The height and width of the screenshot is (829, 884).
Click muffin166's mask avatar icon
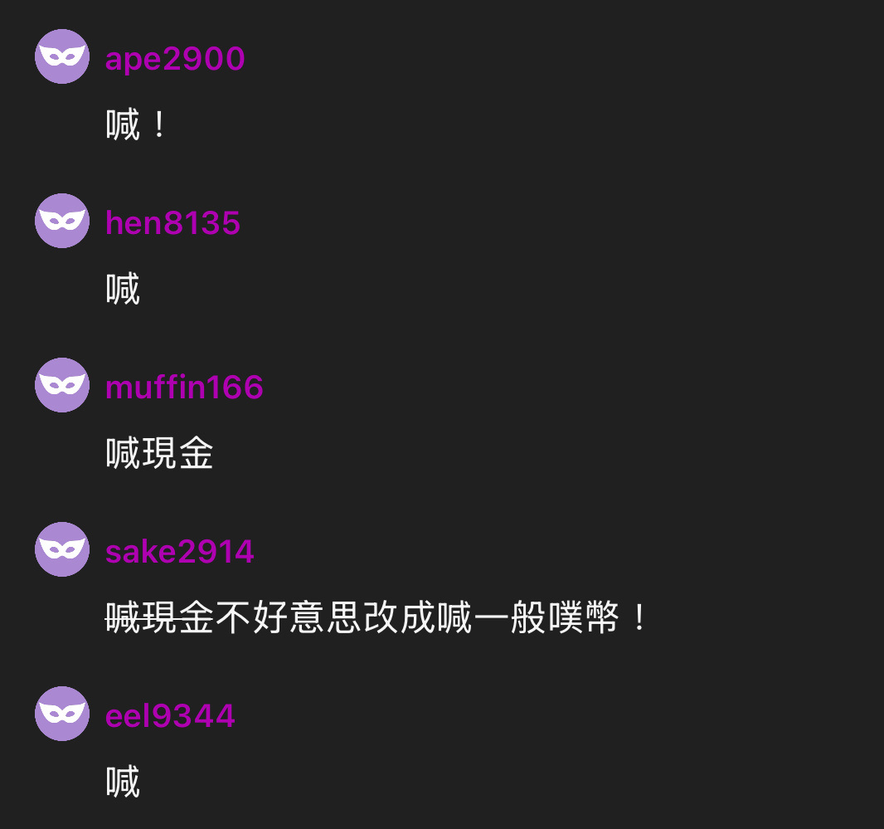(62, 385)
